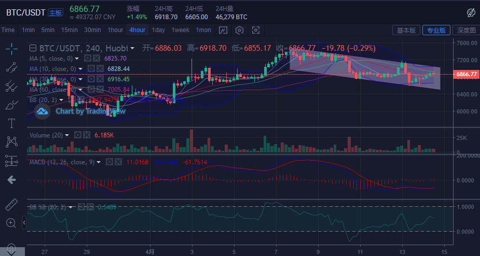Screen dimensions: 480x256
Task: Select the 4hour interval tab
Action: click(137, 30)
